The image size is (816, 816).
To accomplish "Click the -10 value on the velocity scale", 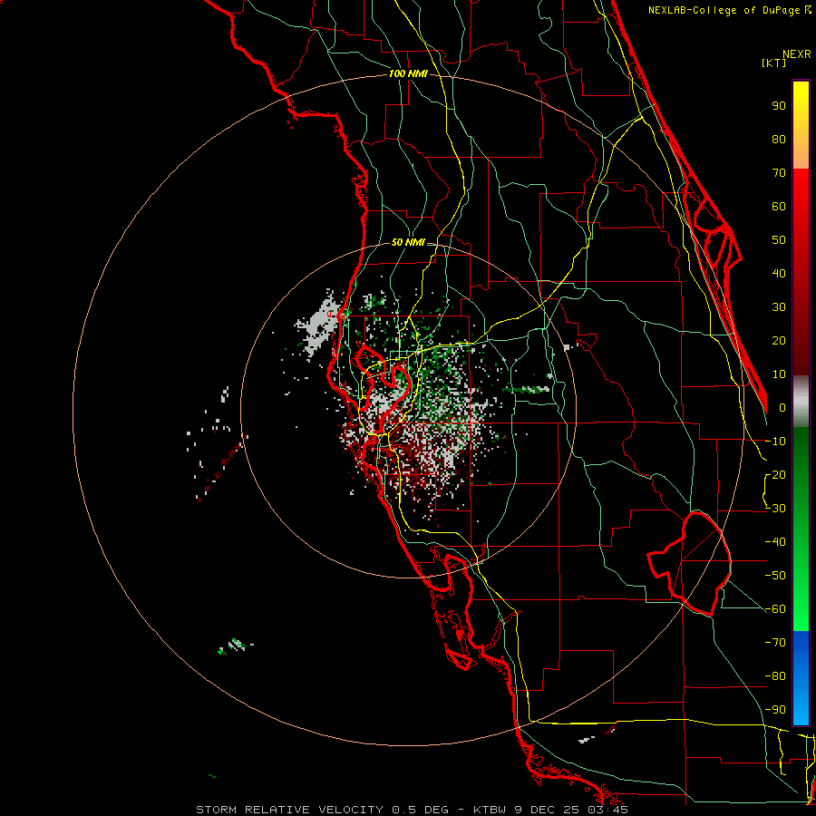I will coord(775,442).
